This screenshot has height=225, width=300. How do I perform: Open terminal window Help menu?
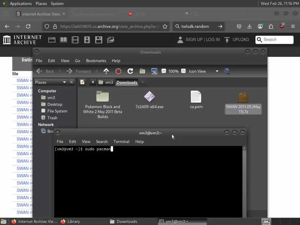click(x=139, y=142)
